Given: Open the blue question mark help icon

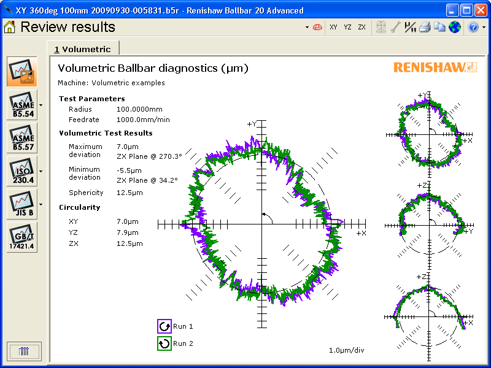Looking at the screenshot, I should (473, 27).
